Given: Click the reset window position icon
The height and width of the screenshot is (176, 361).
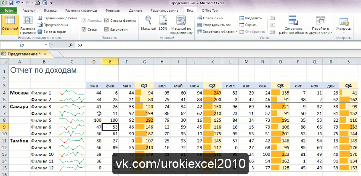Looking at the screenshot, I should [x=272, y=32].
